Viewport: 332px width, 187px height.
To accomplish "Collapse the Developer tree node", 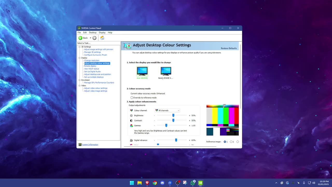I will (x=80, y=80).
